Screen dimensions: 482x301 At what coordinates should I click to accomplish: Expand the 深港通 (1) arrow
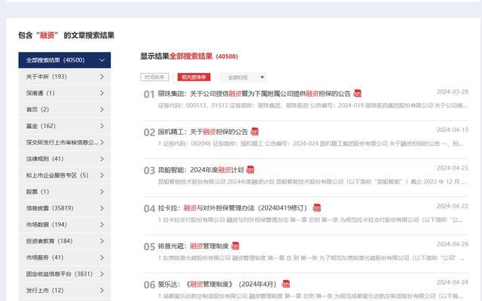[x=102, y=93]
